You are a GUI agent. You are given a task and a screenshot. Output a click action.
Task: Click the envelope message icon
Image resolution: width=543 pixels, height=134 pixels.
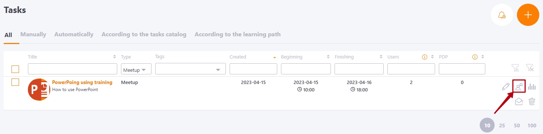pos(519,101)
